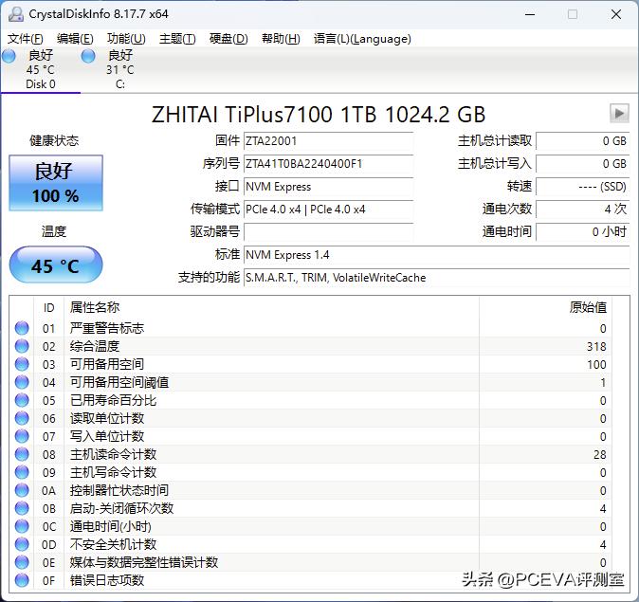639x602 pixels.
Task: Click the 主机总计读取 value 0 GB
Action: point(583,141)
